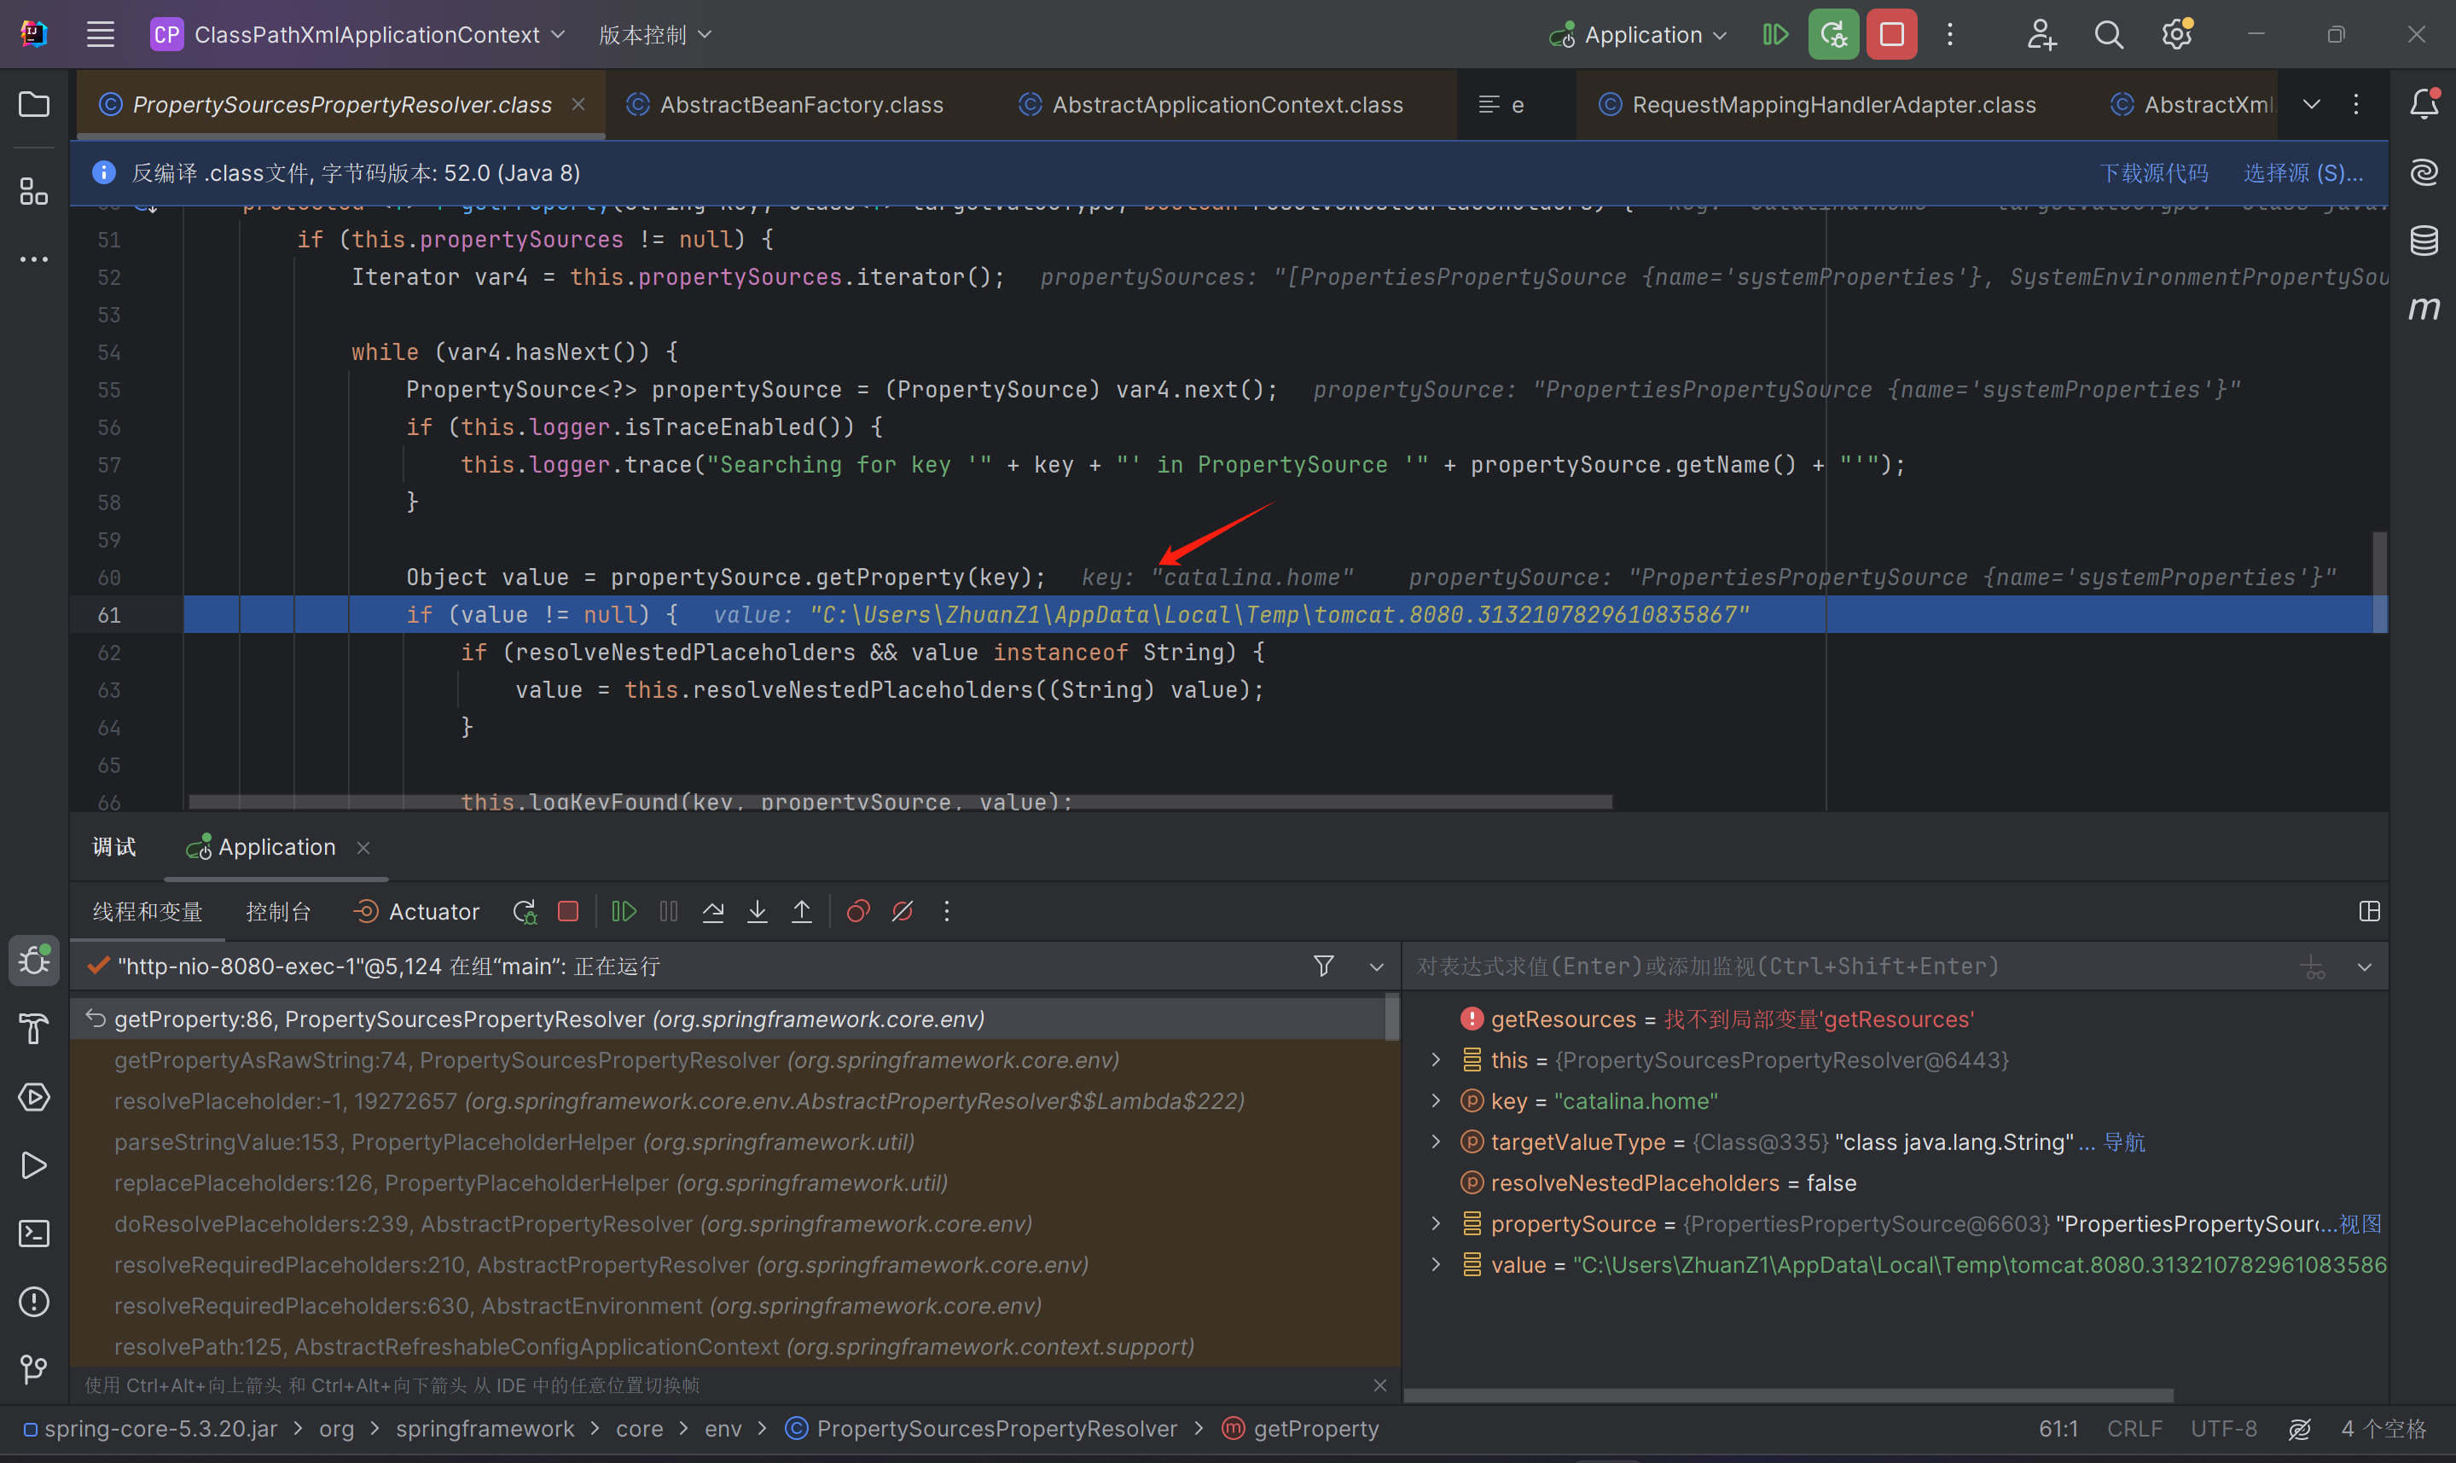2456x1463 pixels.
Task: Click the Step Into debug icon
Action: point(757,912)
